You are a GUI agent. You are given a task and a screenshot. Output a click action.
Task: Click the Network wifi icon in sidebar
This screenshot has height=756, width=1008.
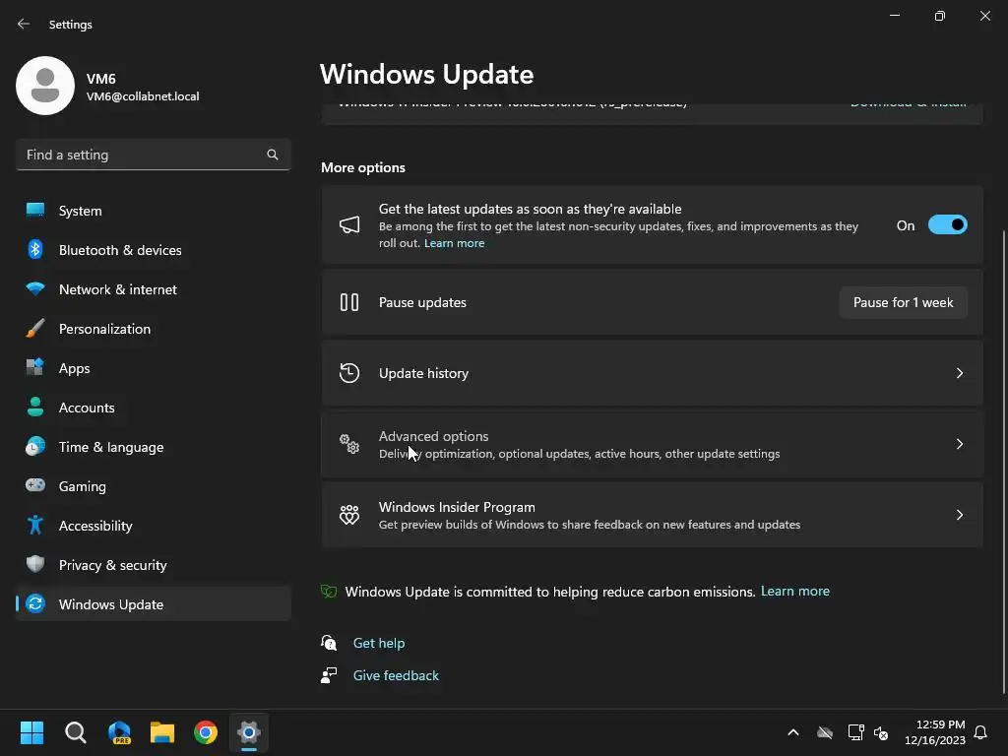[x=35, y=288]
